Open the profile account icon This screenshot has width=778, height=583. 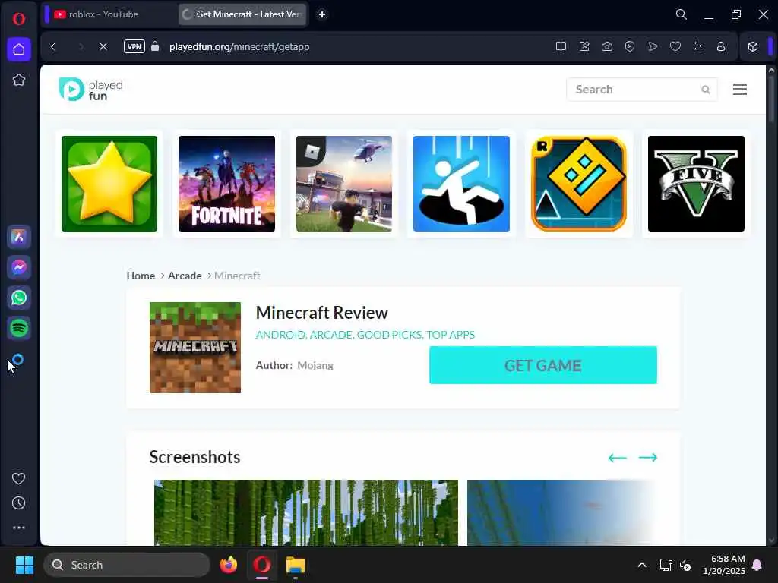point(721,46)
